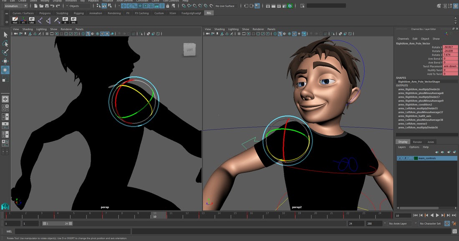Open left viewport Shading menu
The height and width of the screenshot is (241, 459).
tap(28, 29)
